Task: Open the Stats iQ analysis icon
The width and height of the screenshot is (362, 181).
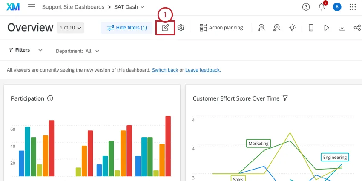Action: pos(276,28)
